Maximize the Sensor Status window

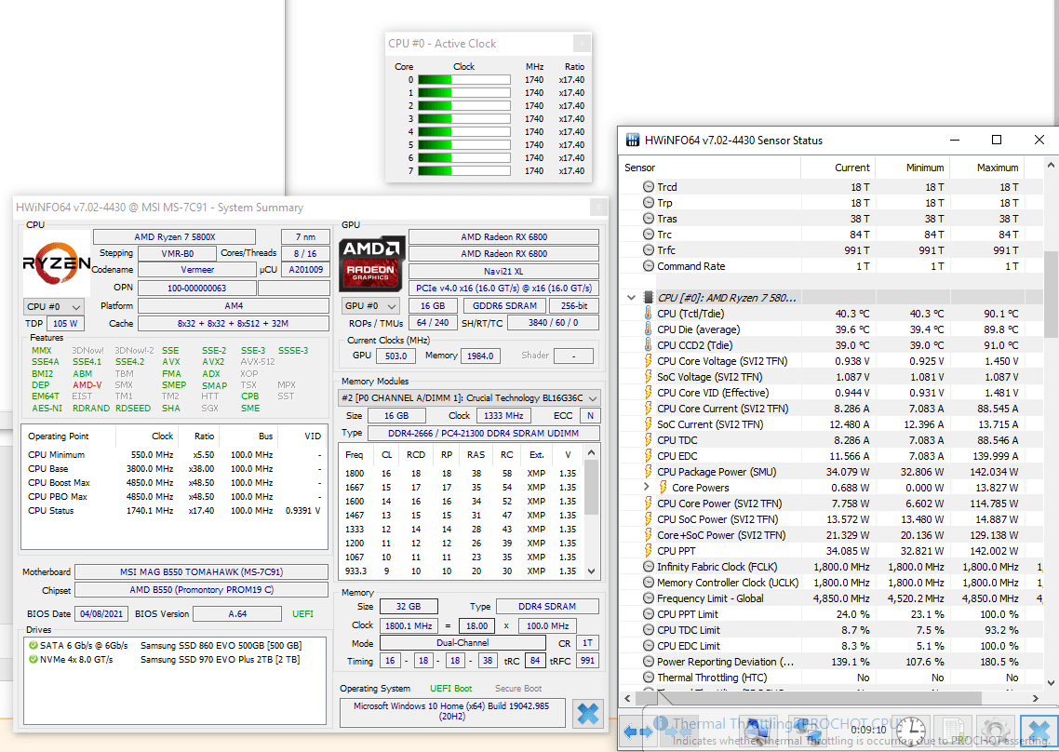[x=997, y=140]
